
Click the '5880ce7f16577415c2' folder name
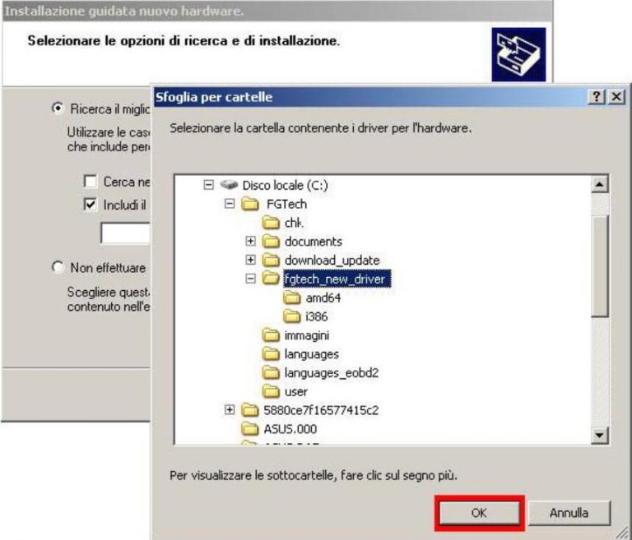pos(321,410)
